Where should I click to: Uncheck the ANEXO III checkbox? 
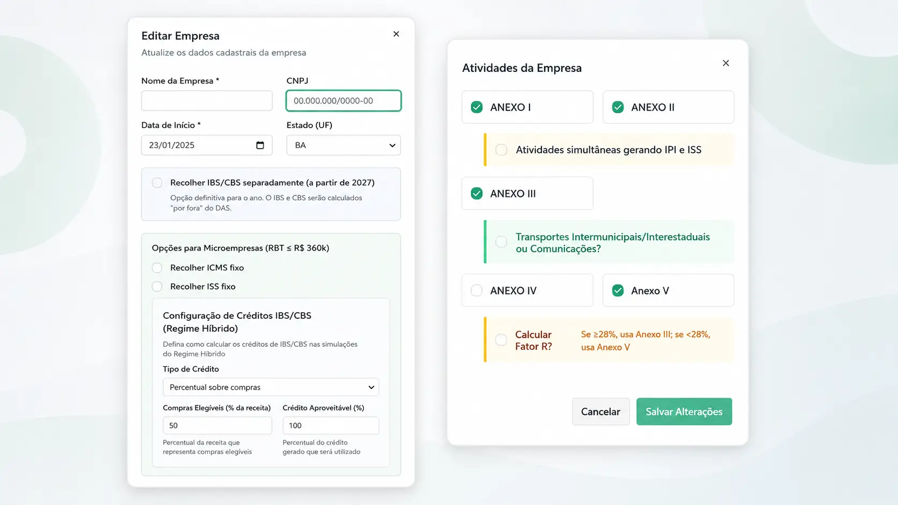pos(476,193)
